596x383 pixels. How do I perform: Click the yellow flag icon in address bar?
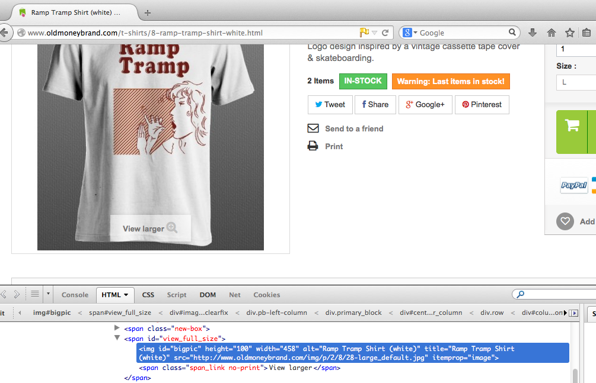tap(364, 33)
